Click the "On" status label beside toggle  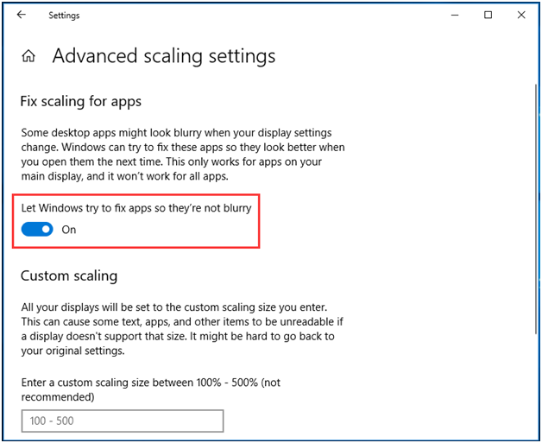69,230
